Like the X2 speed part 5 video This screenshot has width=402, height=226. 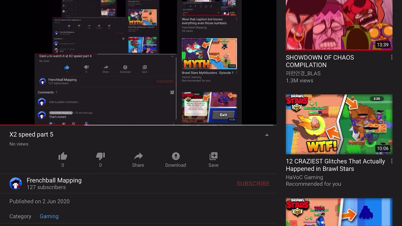tap(63, 156)
